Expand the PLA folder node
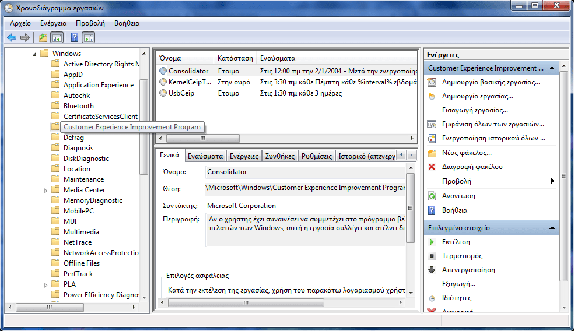 pyautogui.click(x=46, y=284)
